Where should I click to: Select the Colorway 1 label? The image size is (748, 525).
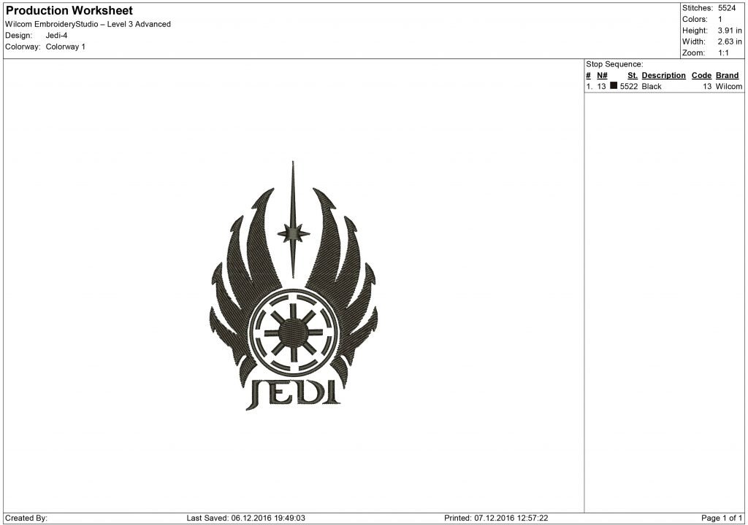(x=66, y=46)
